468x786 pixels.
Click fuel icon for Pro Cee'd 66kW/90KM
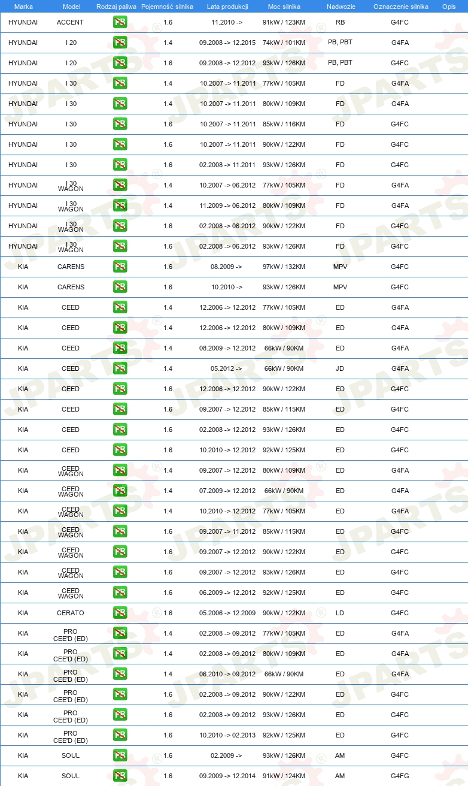120,674
